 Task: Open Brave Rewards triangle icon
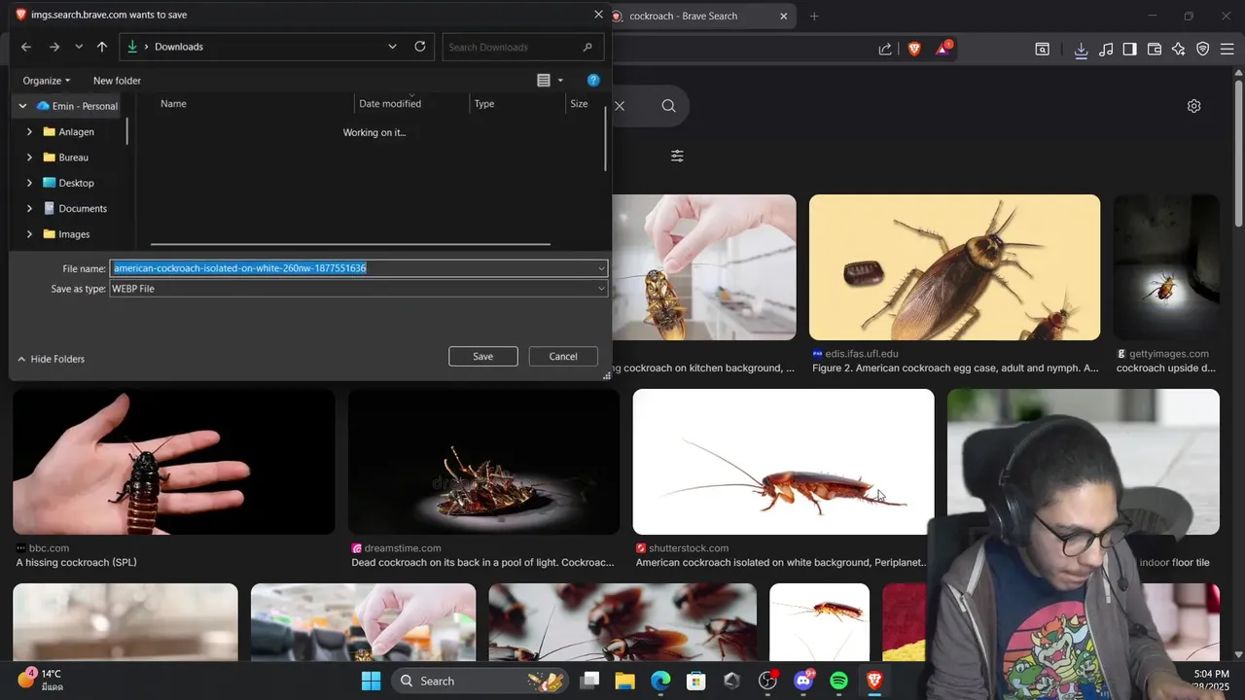pos(943,49)
